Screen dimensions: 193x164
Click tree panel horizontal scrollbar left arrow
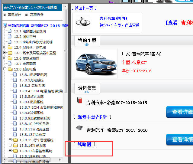point(5,159)
